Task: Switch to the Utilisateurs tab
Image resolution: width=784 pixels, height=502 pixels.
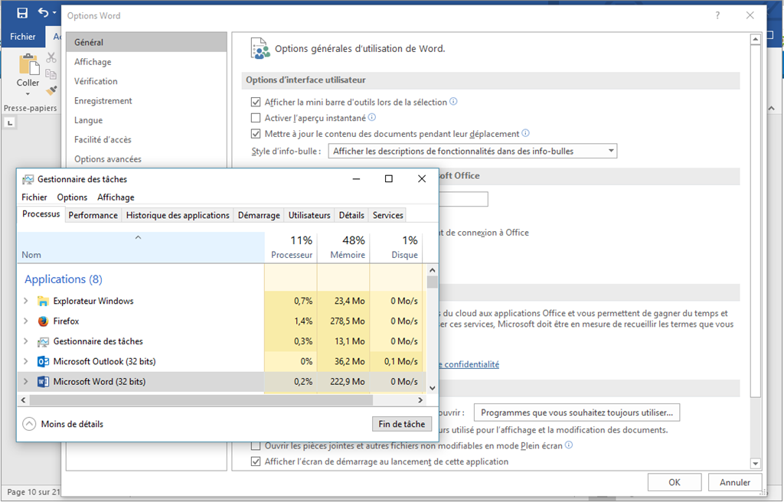Action: tap(309, 215)
